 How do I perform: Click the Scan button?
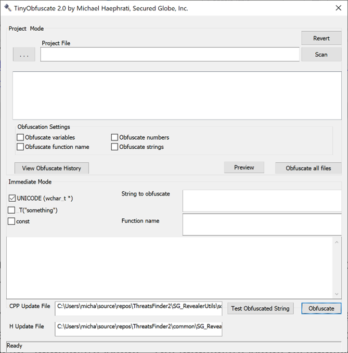pos(321,55)
